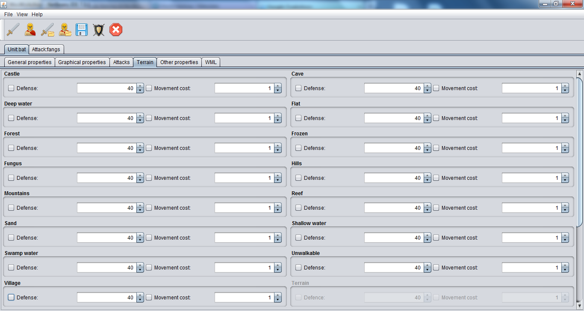584x328 pixels.
Task: Decrease Unwalkable Defense with the down arrow
Action: (x=428, y=270)
